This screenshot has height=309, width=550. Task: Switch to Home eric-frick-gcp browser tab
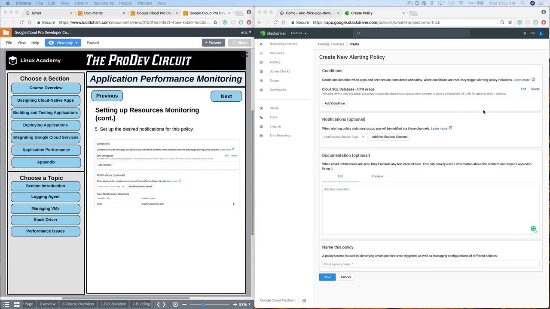309,13
